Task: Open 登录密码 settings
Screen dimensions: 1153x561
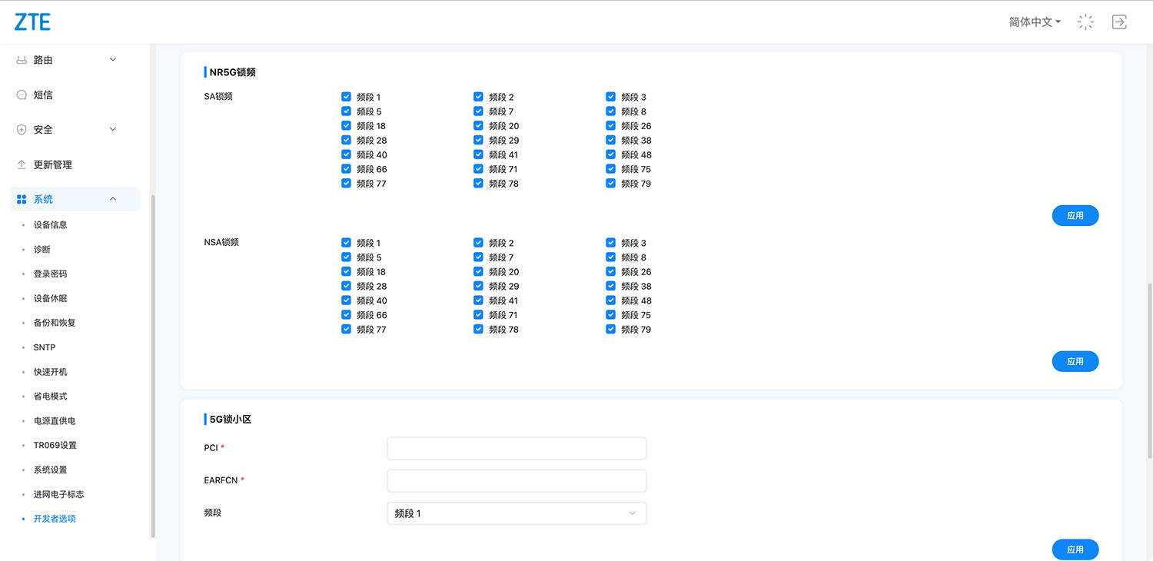Action: (x=50, y=274)
